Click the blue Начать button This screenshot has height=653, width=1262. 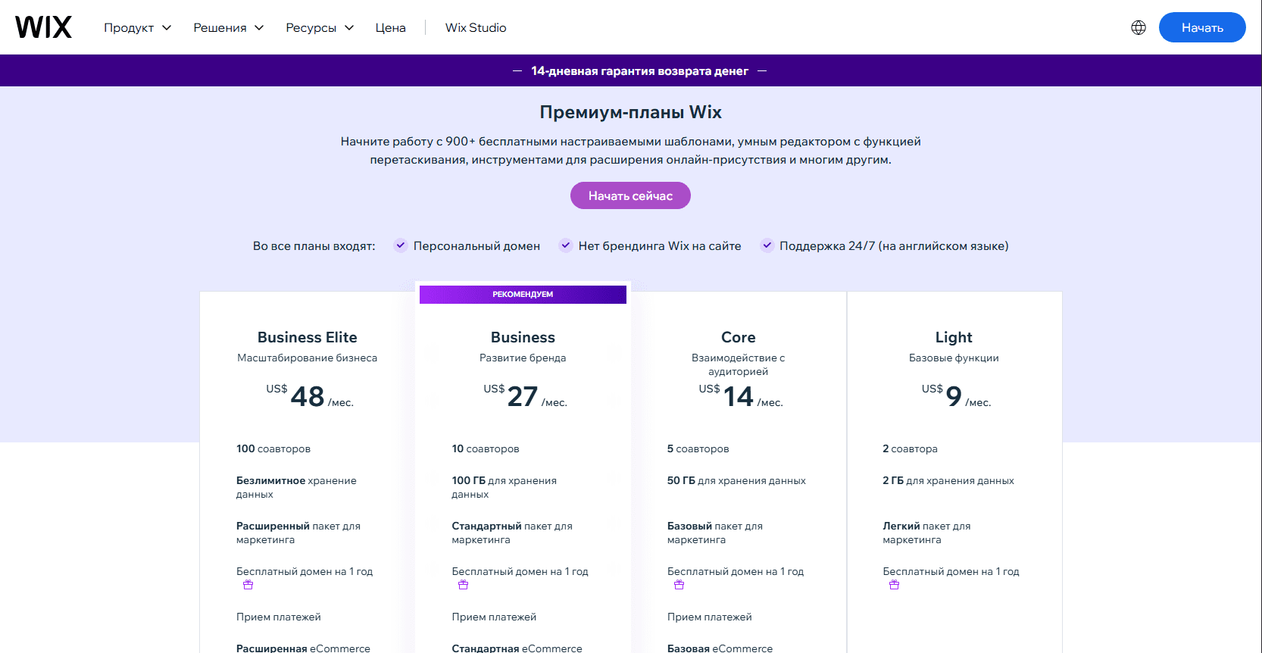pos(1202,27)
